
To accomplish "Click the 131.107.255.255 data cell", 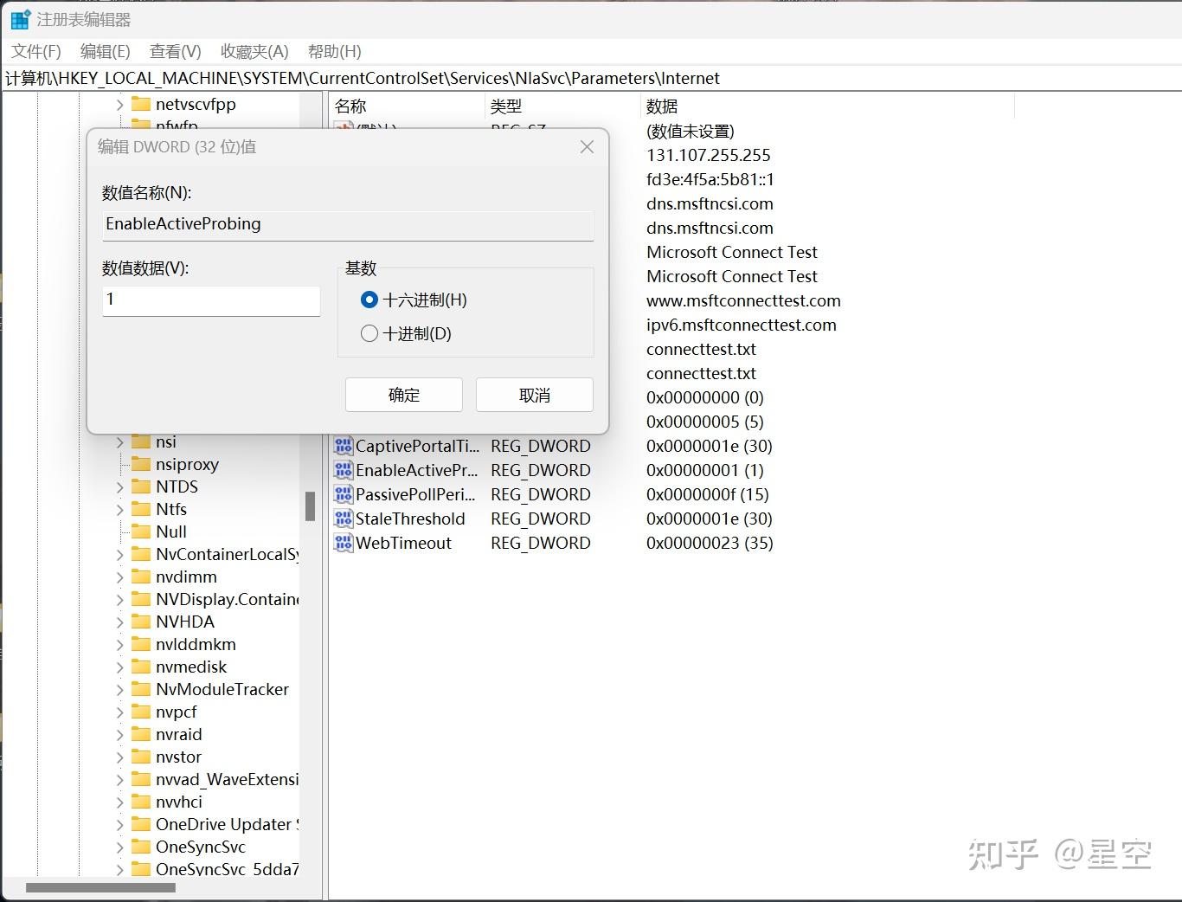I will 709,155.
